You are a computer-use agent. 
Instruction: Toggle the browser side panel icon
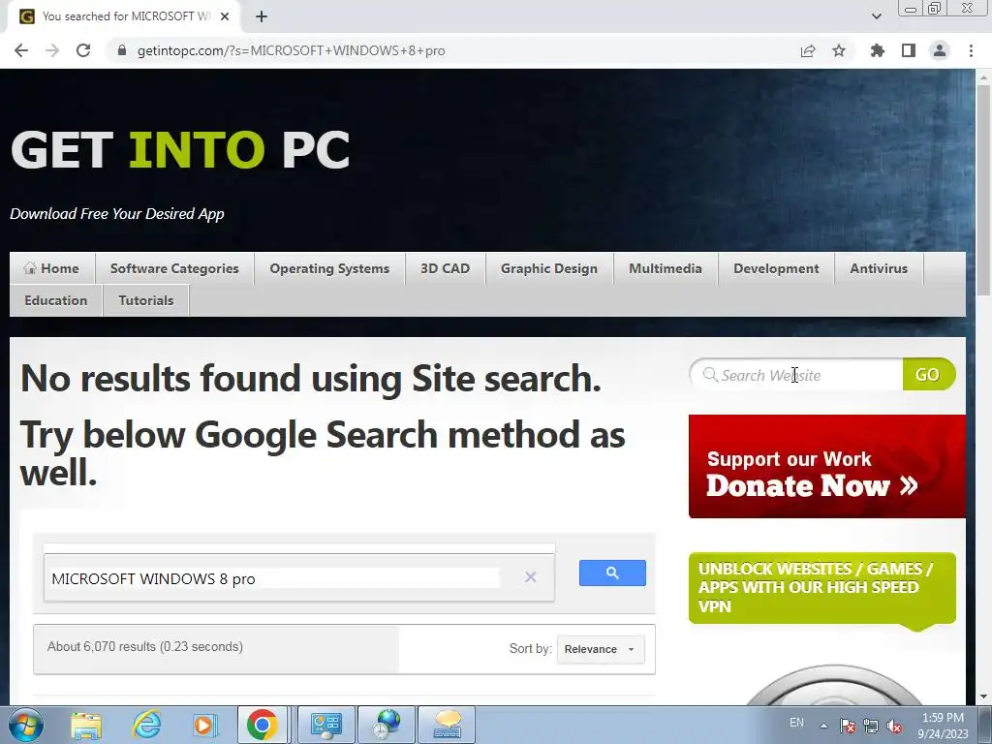909,50
